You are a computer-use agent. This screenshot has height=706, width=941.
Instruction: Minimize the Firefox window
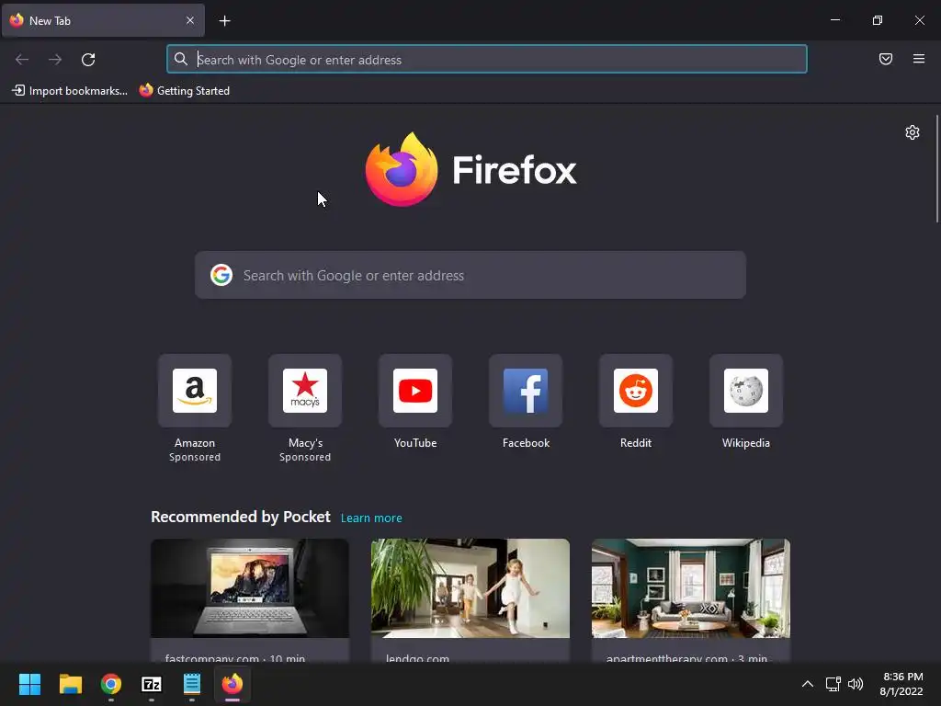[x=834, y=20]
